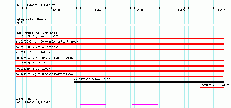Click the 119322k ruler tick label
231x108 pixels.
180,10
